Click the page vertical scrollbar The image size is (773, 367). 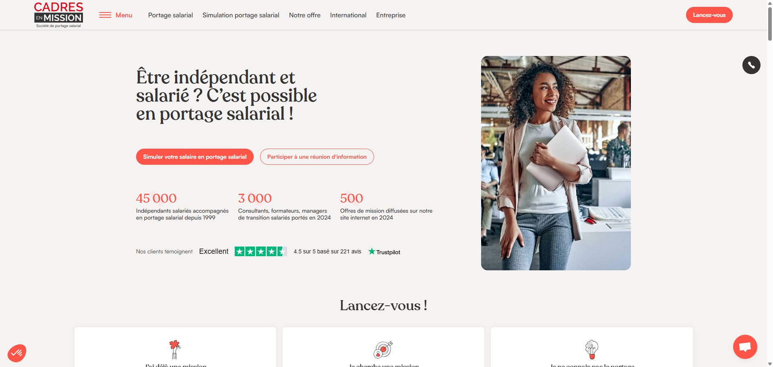770,183
